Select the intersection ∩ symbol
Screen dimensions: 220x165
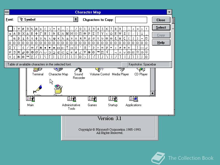tap(41, 52)
